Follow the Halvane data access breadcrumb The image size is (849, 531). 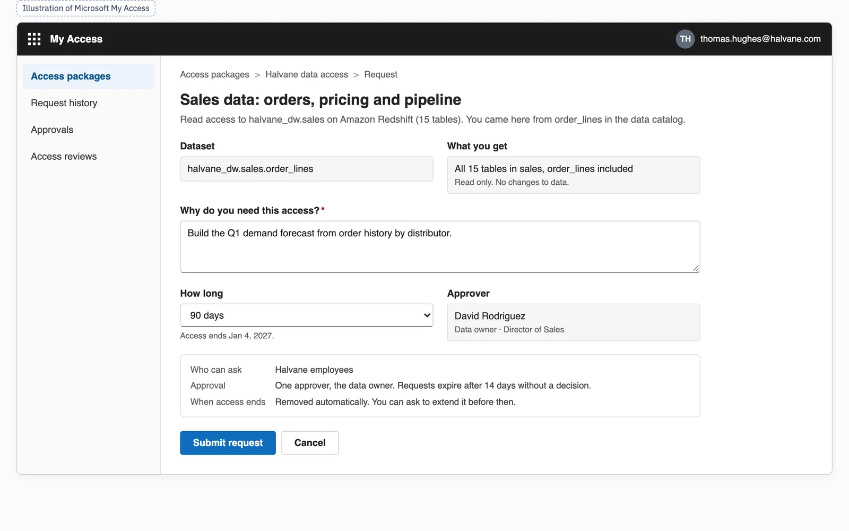point(307,74)
